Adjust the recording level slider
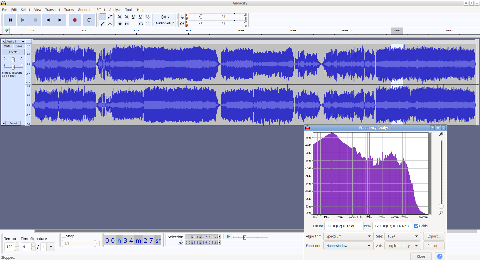The height and width of the screenshot is (260, 480). (201, 17)
